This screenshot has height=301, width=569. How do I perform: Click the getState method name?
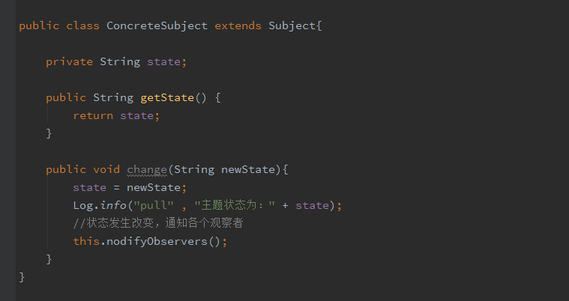tap(167, 97)
